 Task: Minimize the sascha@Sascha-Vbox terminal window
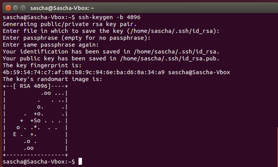pos(15,8)
